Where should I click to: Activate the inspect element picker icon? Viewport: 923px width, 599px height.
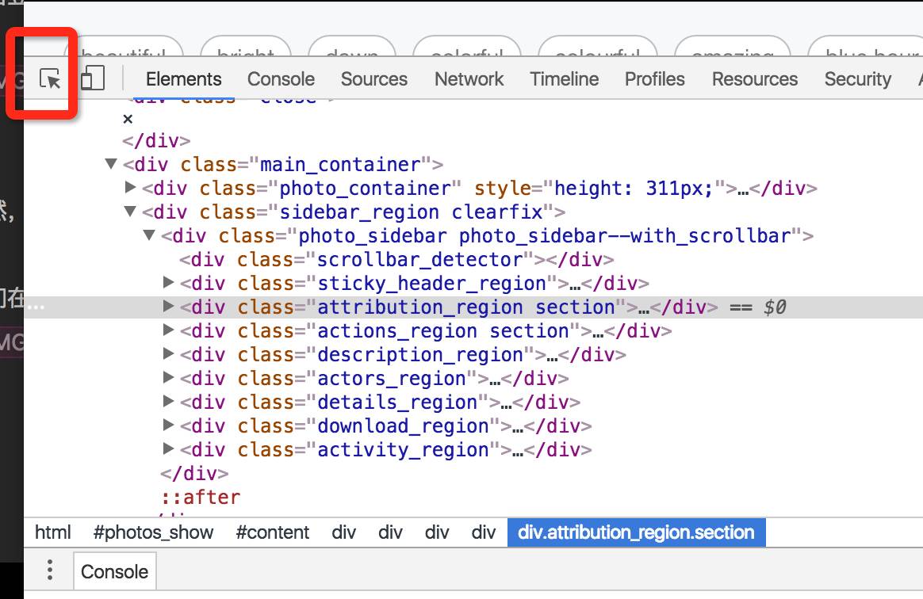50,78
